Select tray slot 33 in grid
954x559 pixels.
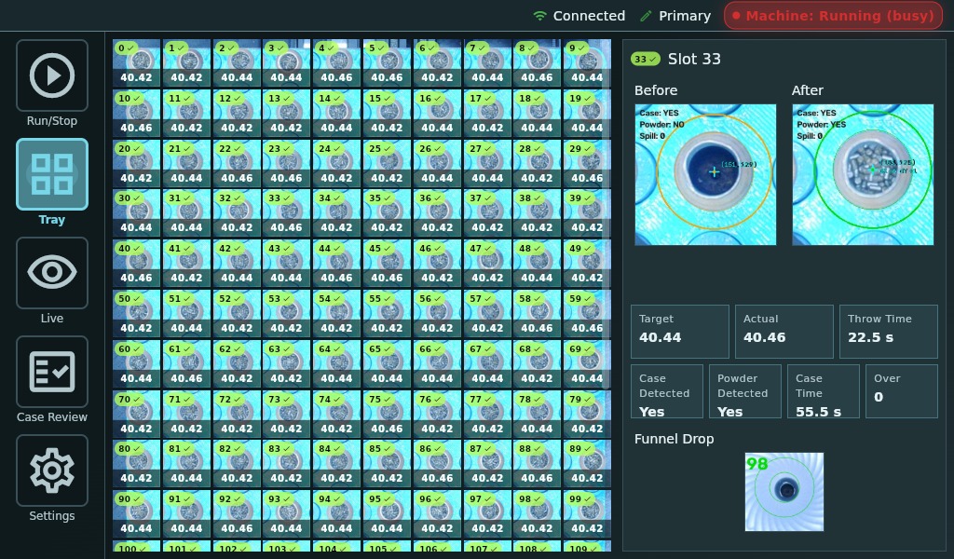tap(287, 213)
